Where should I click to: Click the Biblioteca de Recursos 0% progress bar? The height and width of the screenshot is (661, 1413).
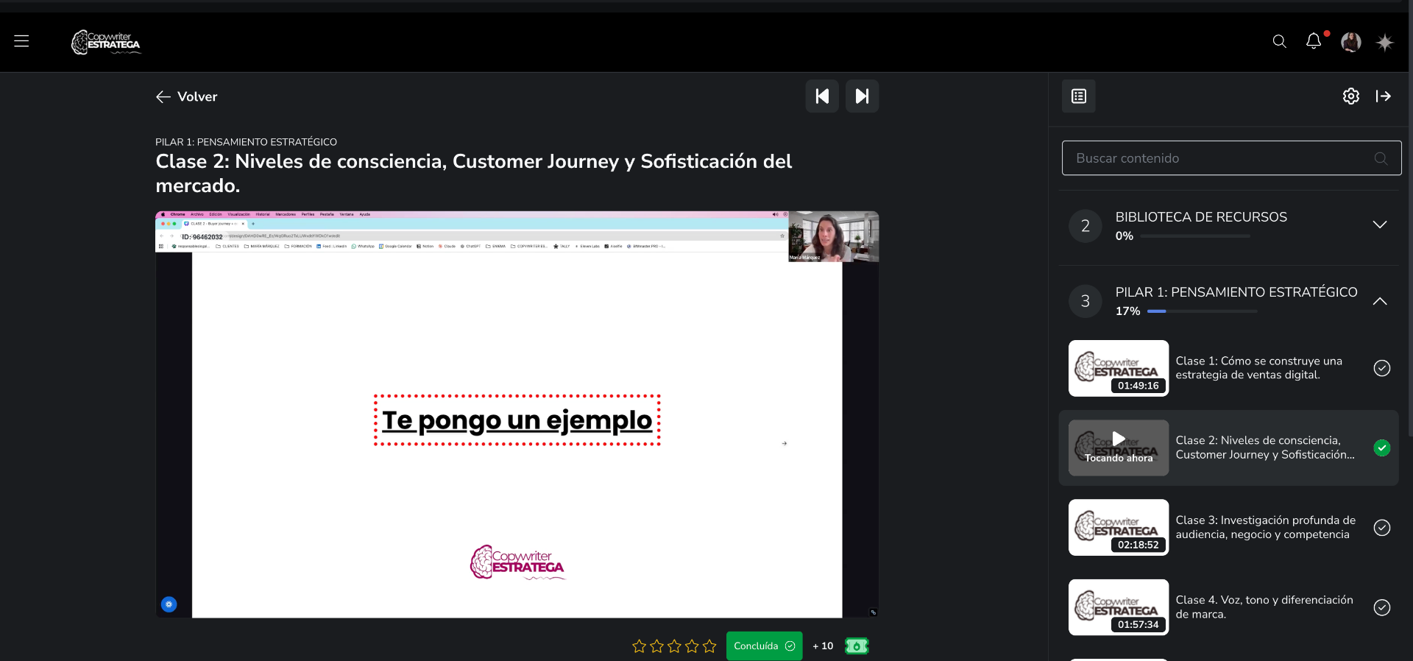pos(1194,236)
